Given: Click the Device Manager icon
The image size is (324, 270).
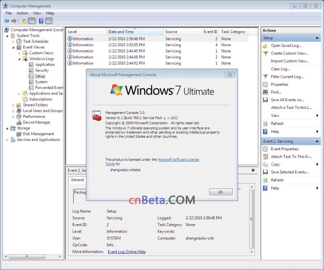Looking at the screenshot, I should tap(19, 122).
